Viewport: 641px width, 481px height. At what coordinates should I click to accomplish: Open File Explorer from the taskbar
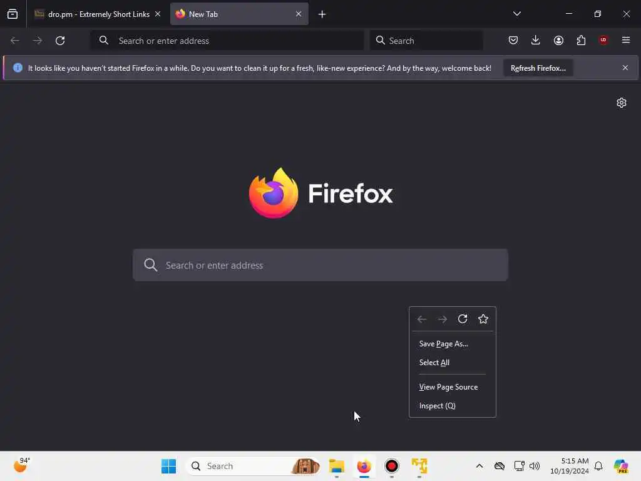337,466
